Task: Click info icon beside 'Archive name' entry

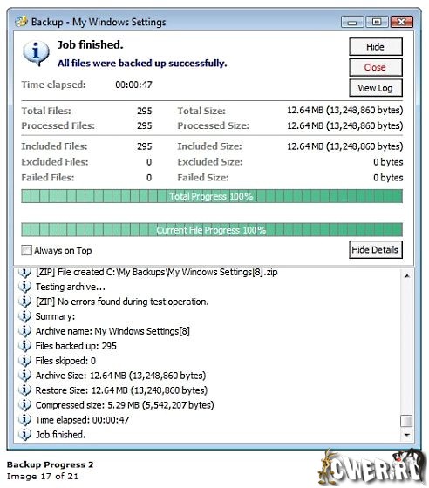Action: (x=24, y=331)
